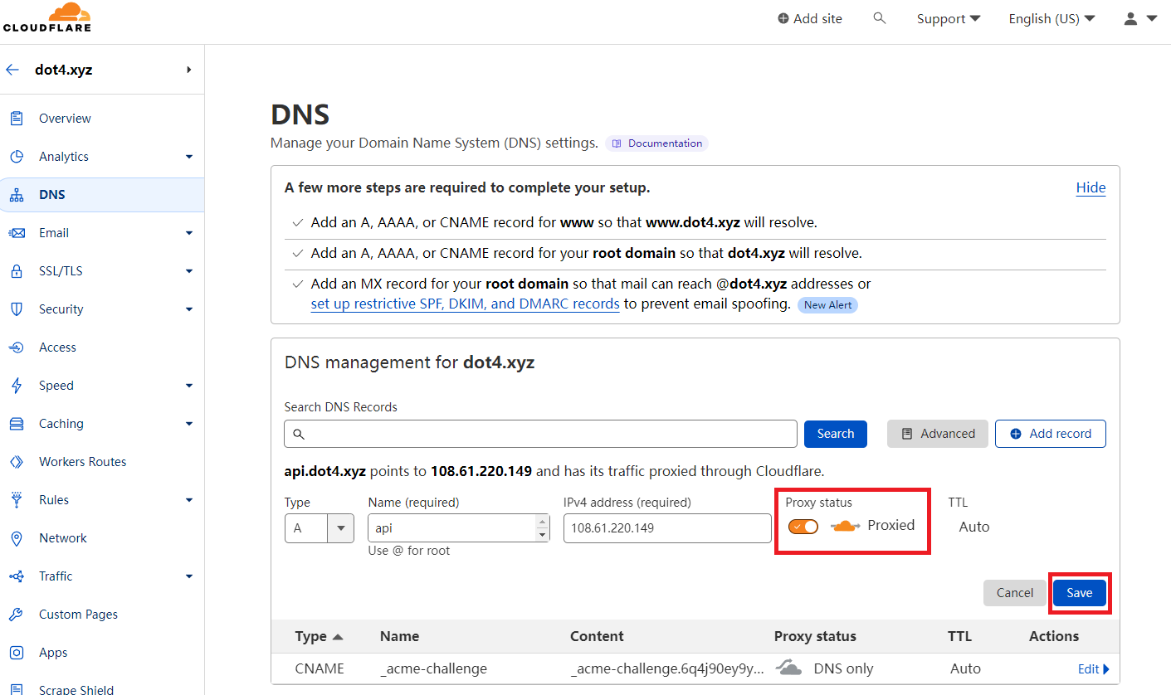Expand the Email submenu arrow
The width and height of the screenshot is (1171, 695).
point(189,233)
